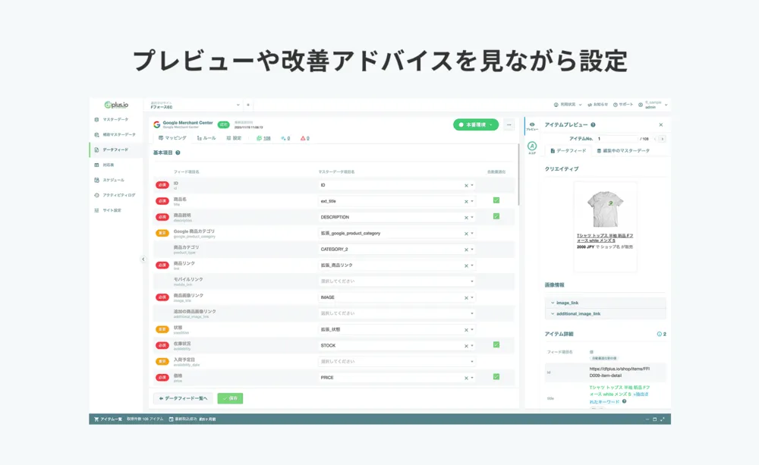The image size is (759, 465).
Task: Toggle 自動最適化 for the 在庫状況 row
Action: (x=494, y=345)
